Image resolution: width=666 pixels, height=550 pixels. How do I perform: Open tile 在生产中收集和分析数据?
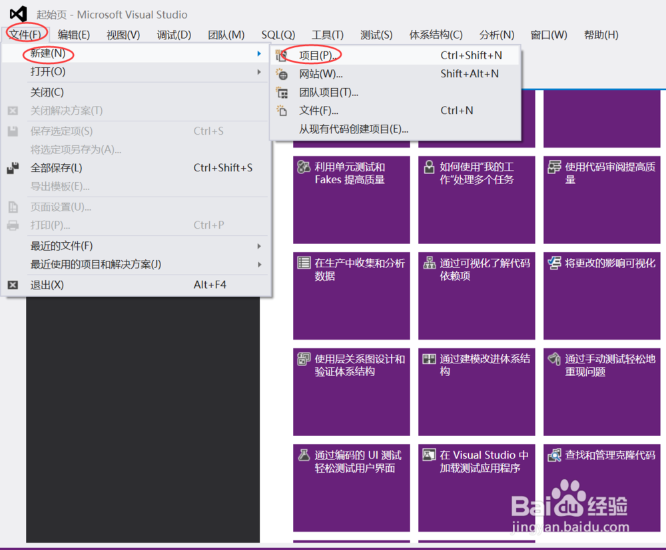point(352,296)
